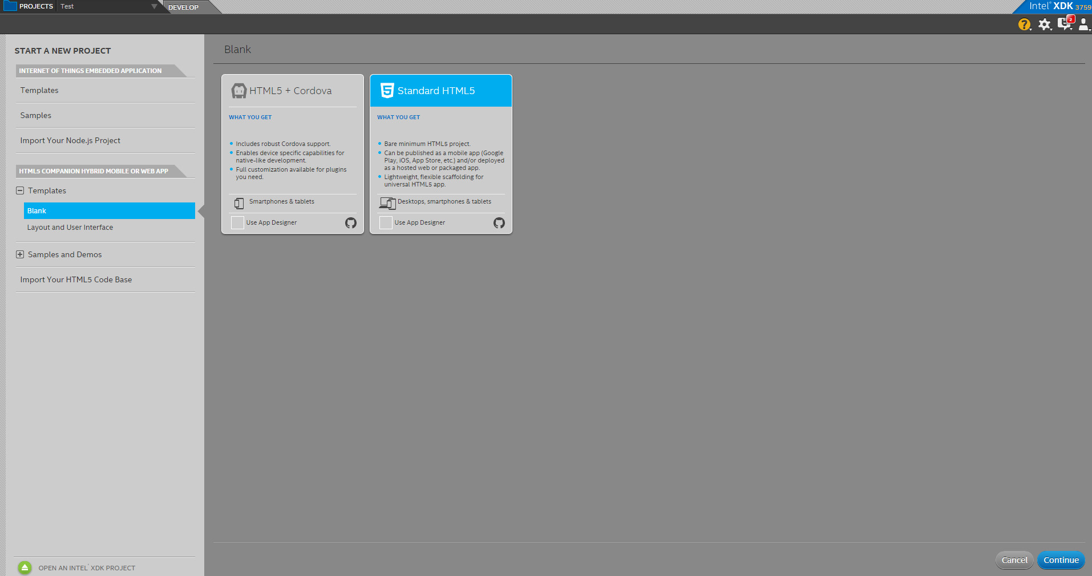
Task: Click 'Bare minimum HTML5 project.' bullet
Action: pos(427,144)
